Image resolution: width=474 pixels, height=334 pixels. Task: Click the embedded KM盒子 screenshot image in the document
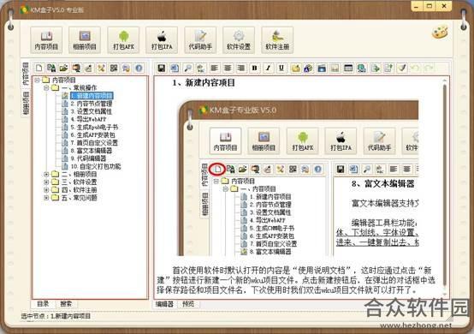[x=298, y=178]
